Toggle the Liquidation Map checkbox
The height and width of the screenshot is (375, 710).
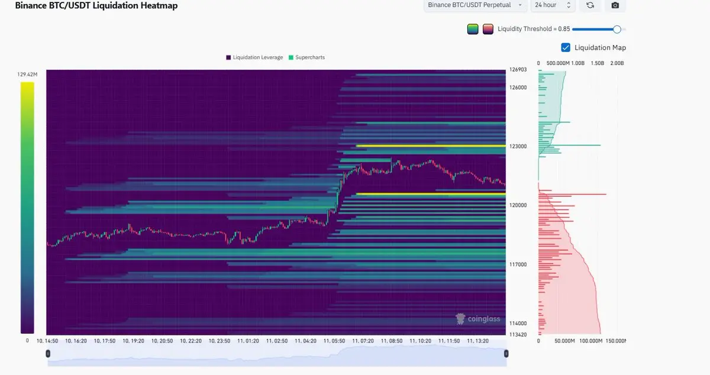tap(566, 47)
